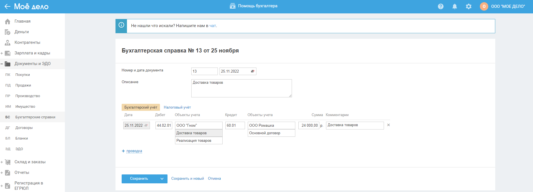Click the back arrow in header
This screenshot has height=192, width=533.
[x=7, y=6]
